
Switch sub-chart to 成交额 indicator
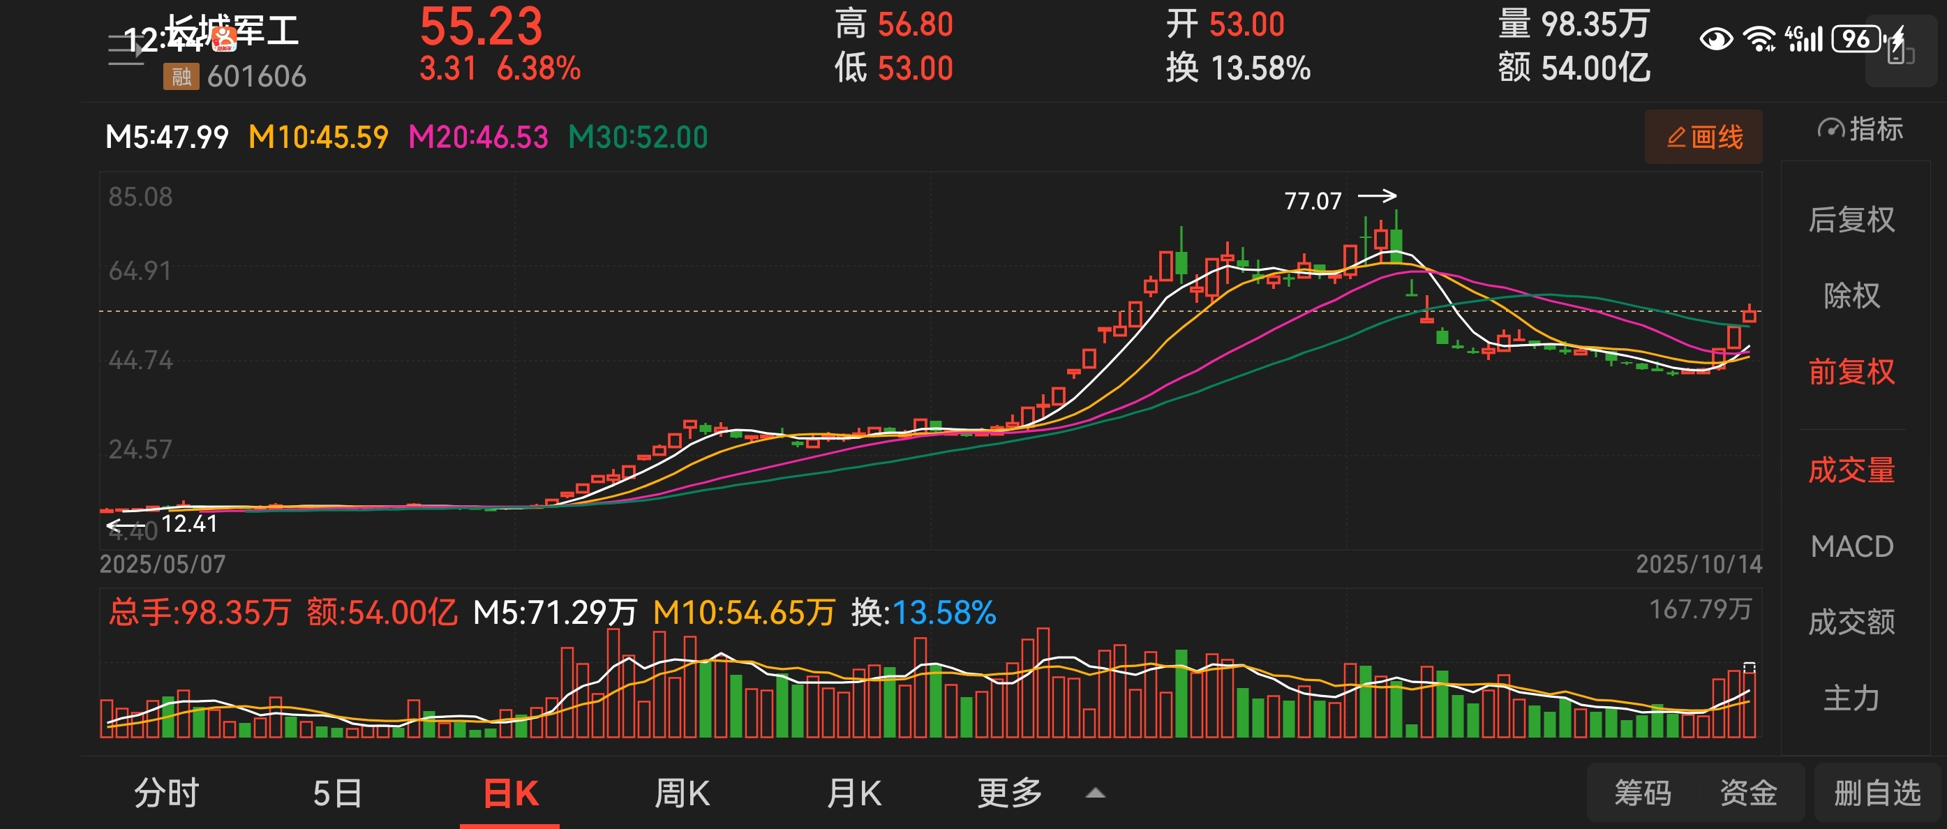1851,622
